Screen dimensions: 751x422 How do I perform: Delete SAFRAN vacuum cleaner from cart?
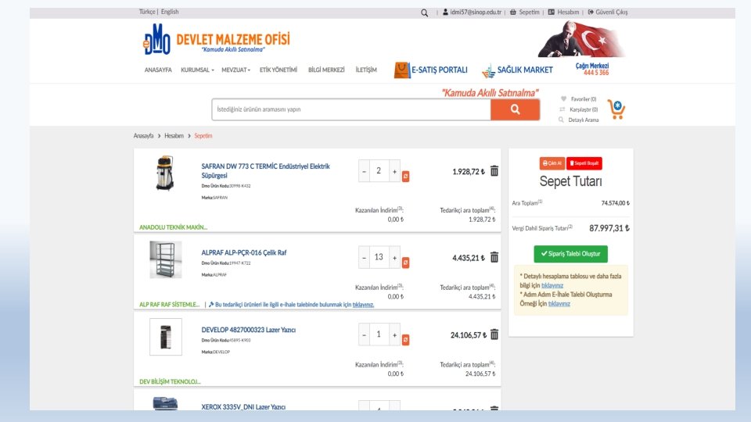pyautogui.click(x=494, y=171)
